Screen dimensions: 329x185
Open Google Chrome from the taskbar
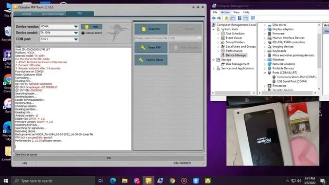pyautogui.click(x=172, y=180)
